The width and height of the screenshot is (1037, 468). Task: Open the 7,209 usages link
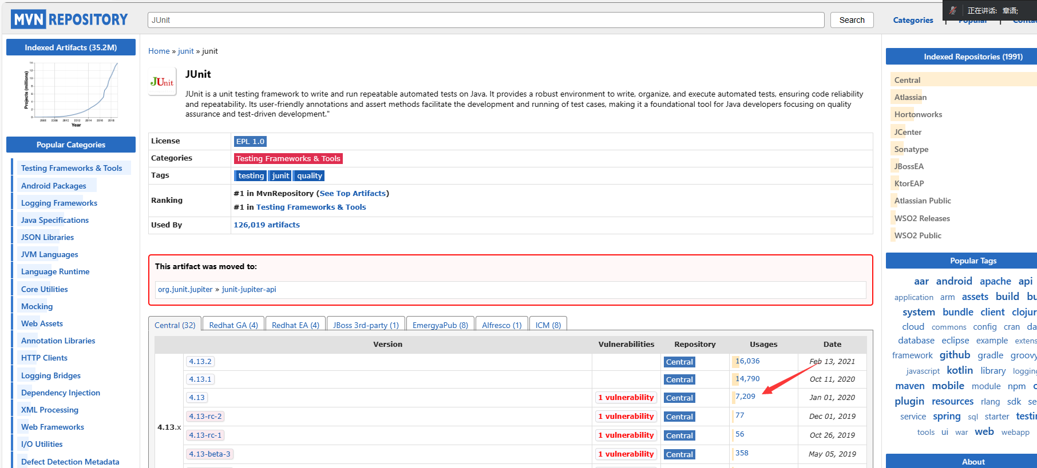(745, 396)
